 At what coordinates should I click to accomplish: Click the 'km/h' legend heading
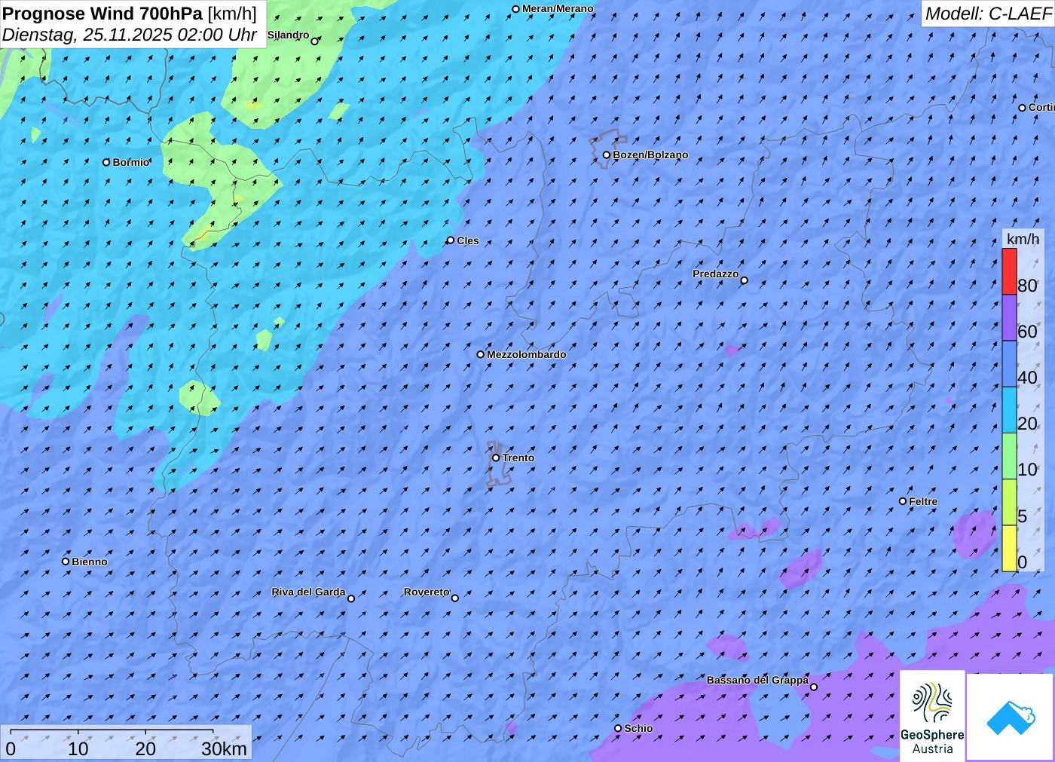tap(1023, 239)
